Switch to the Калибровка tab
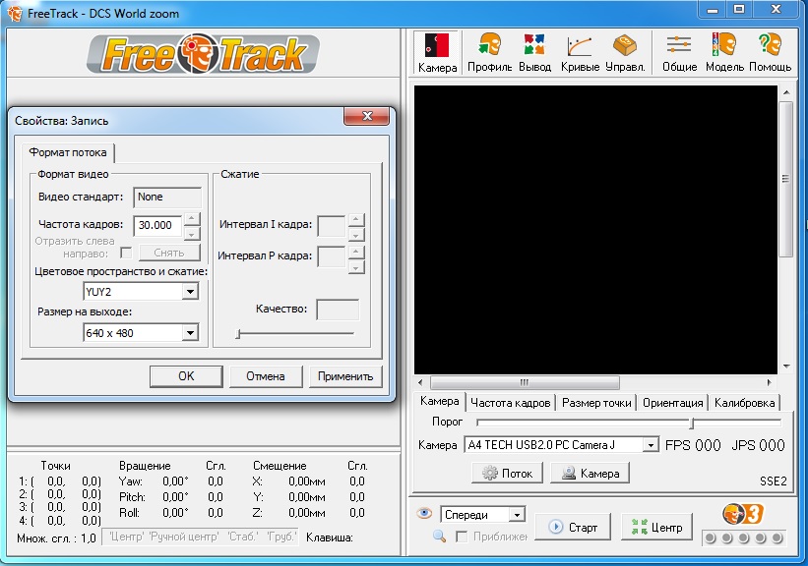This screenshot has width=808, height=566. coord(744,403)
